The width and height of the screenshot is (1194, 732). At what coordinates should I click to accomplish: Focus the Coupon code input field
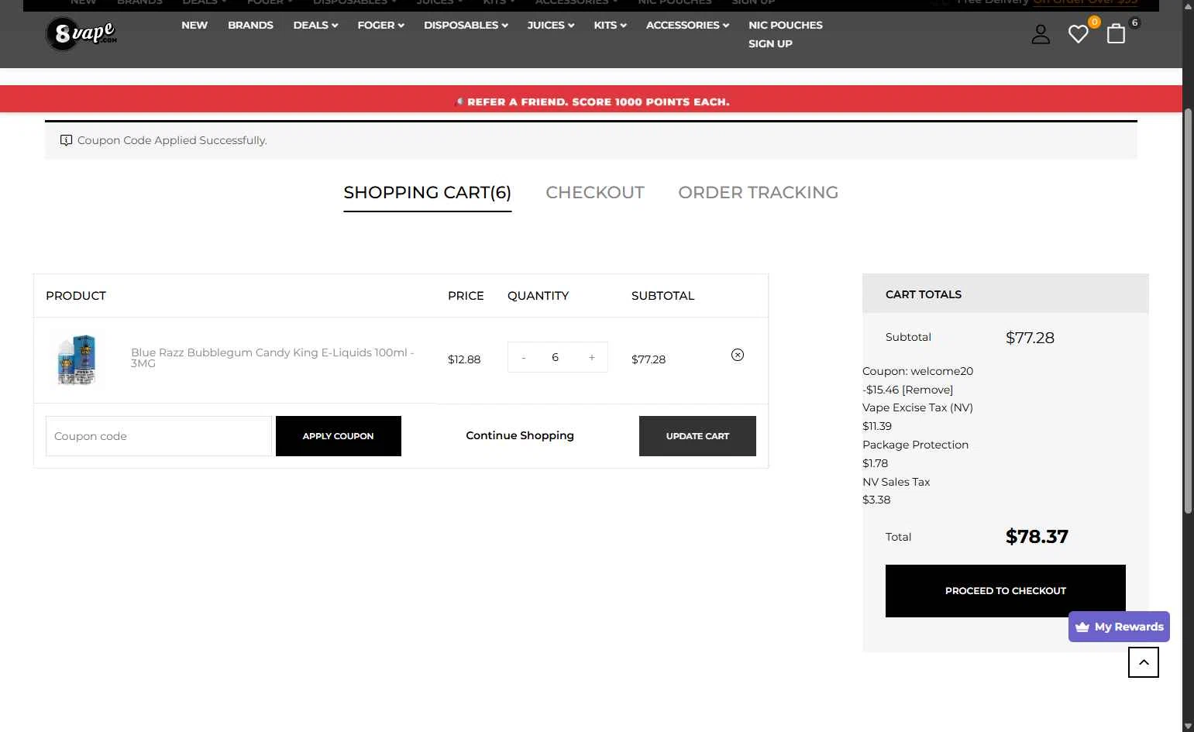tap(159, 436)
